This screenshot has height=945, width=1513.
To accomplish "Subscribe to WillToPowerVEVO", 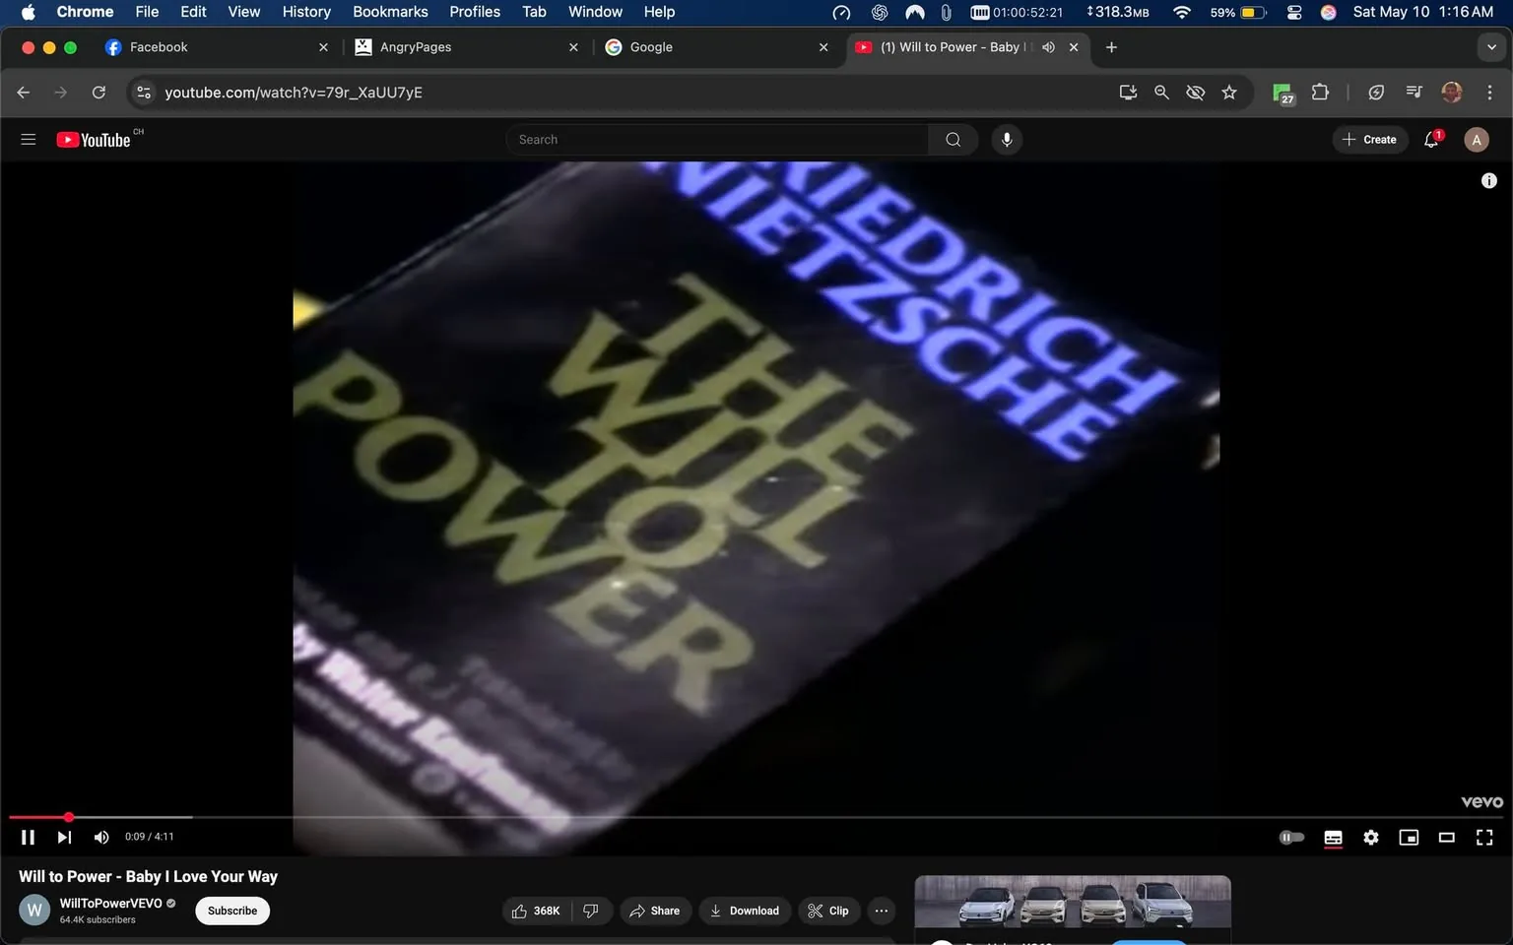I will click(231, 911).
